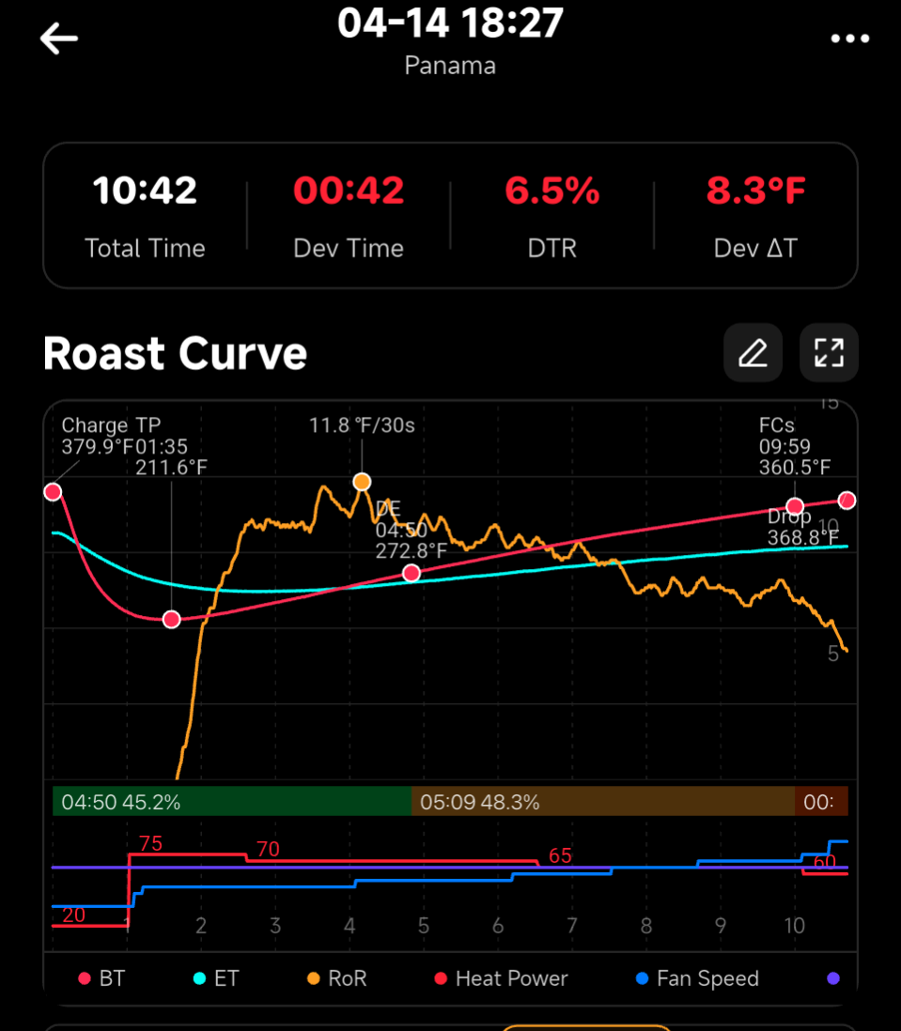Tap the 10 minute axis label
The image size is (901, 1031).
click(795, 926)
